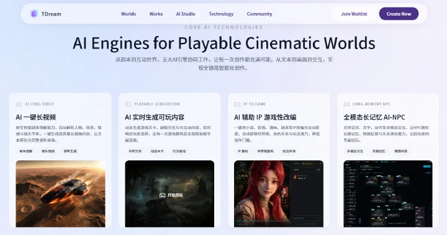Select the 多模态交互 tag chip
The height and width of the screenshot is (235, 447).
tap(355, 151)
